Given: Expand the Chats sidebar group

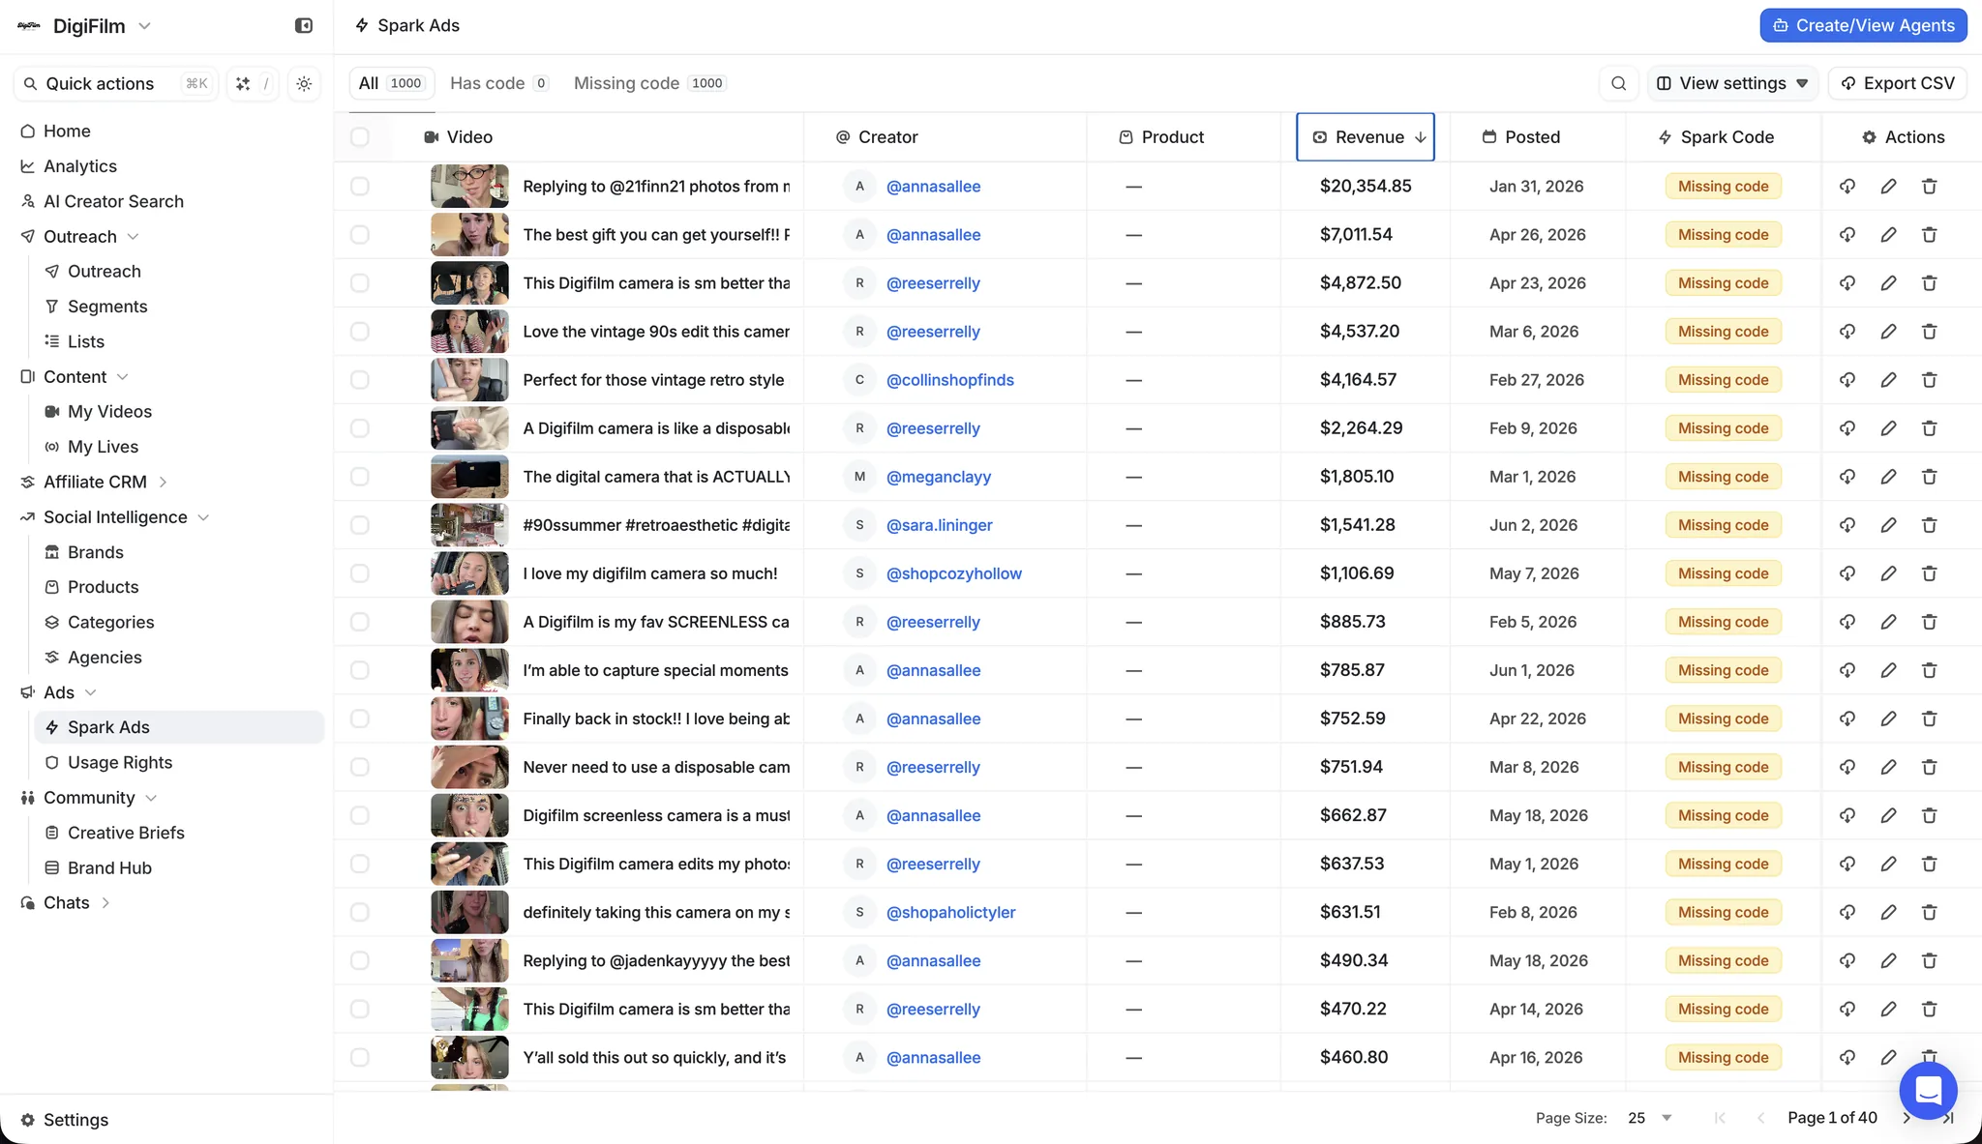Looking at the screenshot, I should pyautogui.click(x=105, y=903).
